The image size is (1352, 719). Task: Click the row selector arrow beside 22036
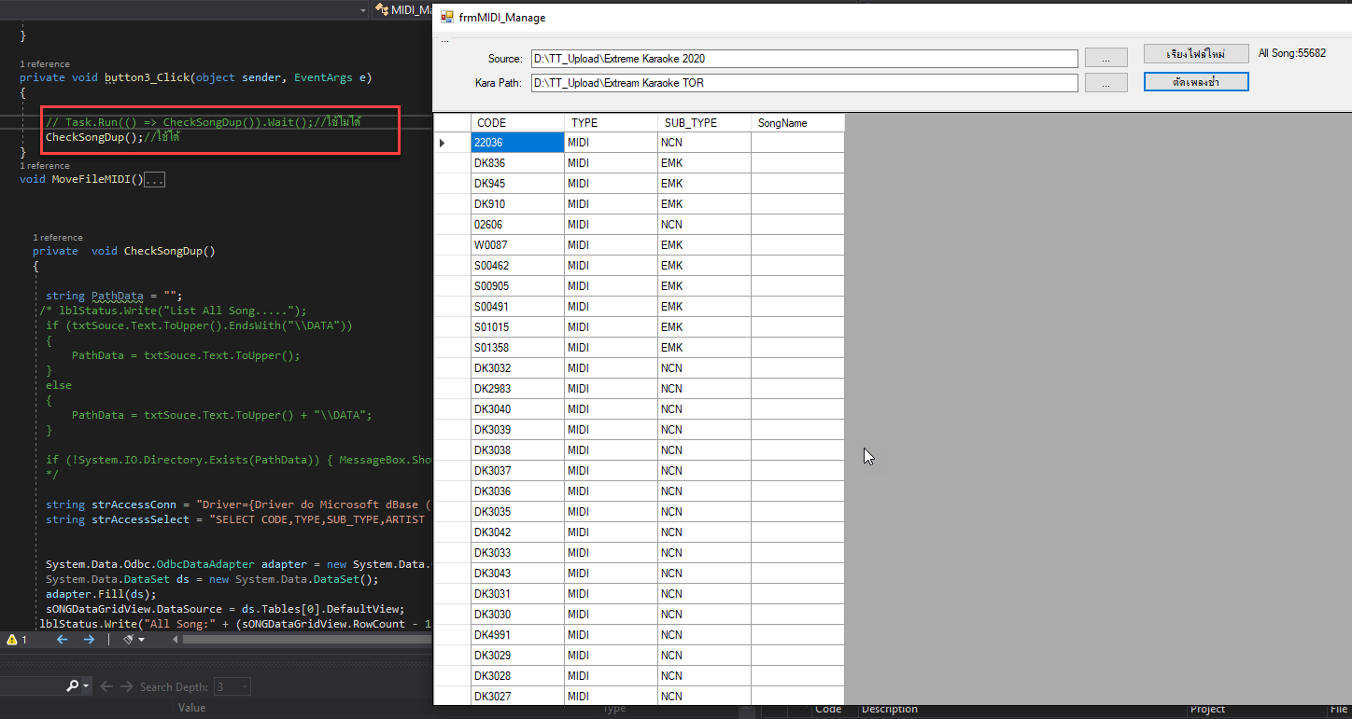point(442,143)
